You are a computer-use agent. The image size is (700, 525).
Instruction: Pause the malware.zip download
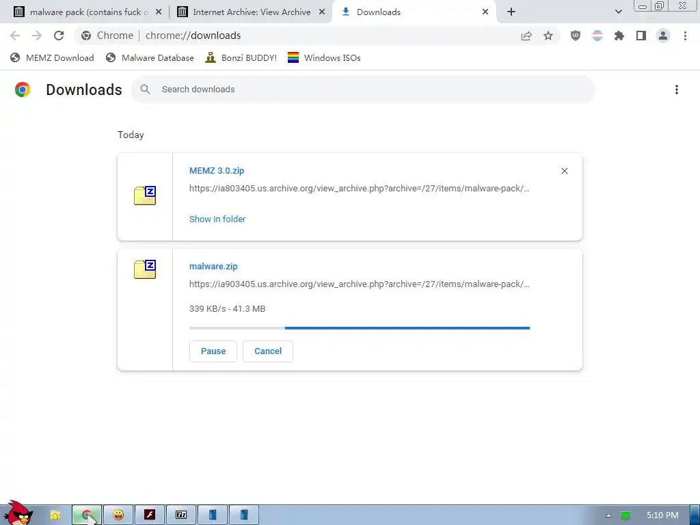[x=213, y=351]
